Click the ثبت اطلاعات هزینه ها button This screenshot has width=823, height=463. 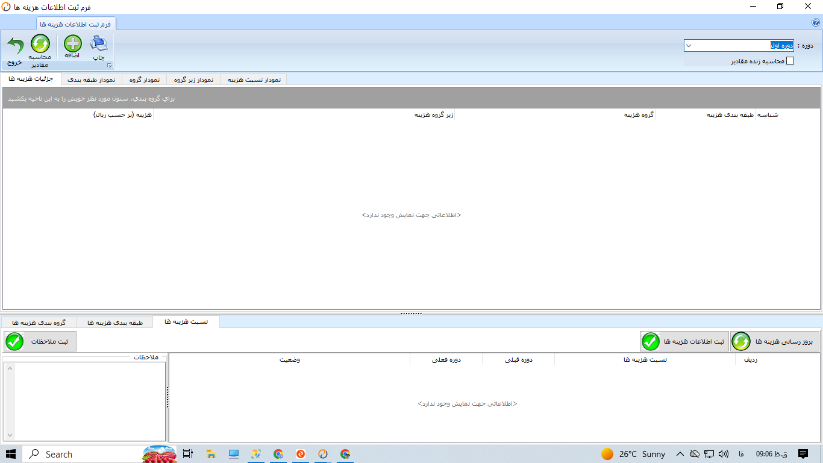[x=684, y=341]
